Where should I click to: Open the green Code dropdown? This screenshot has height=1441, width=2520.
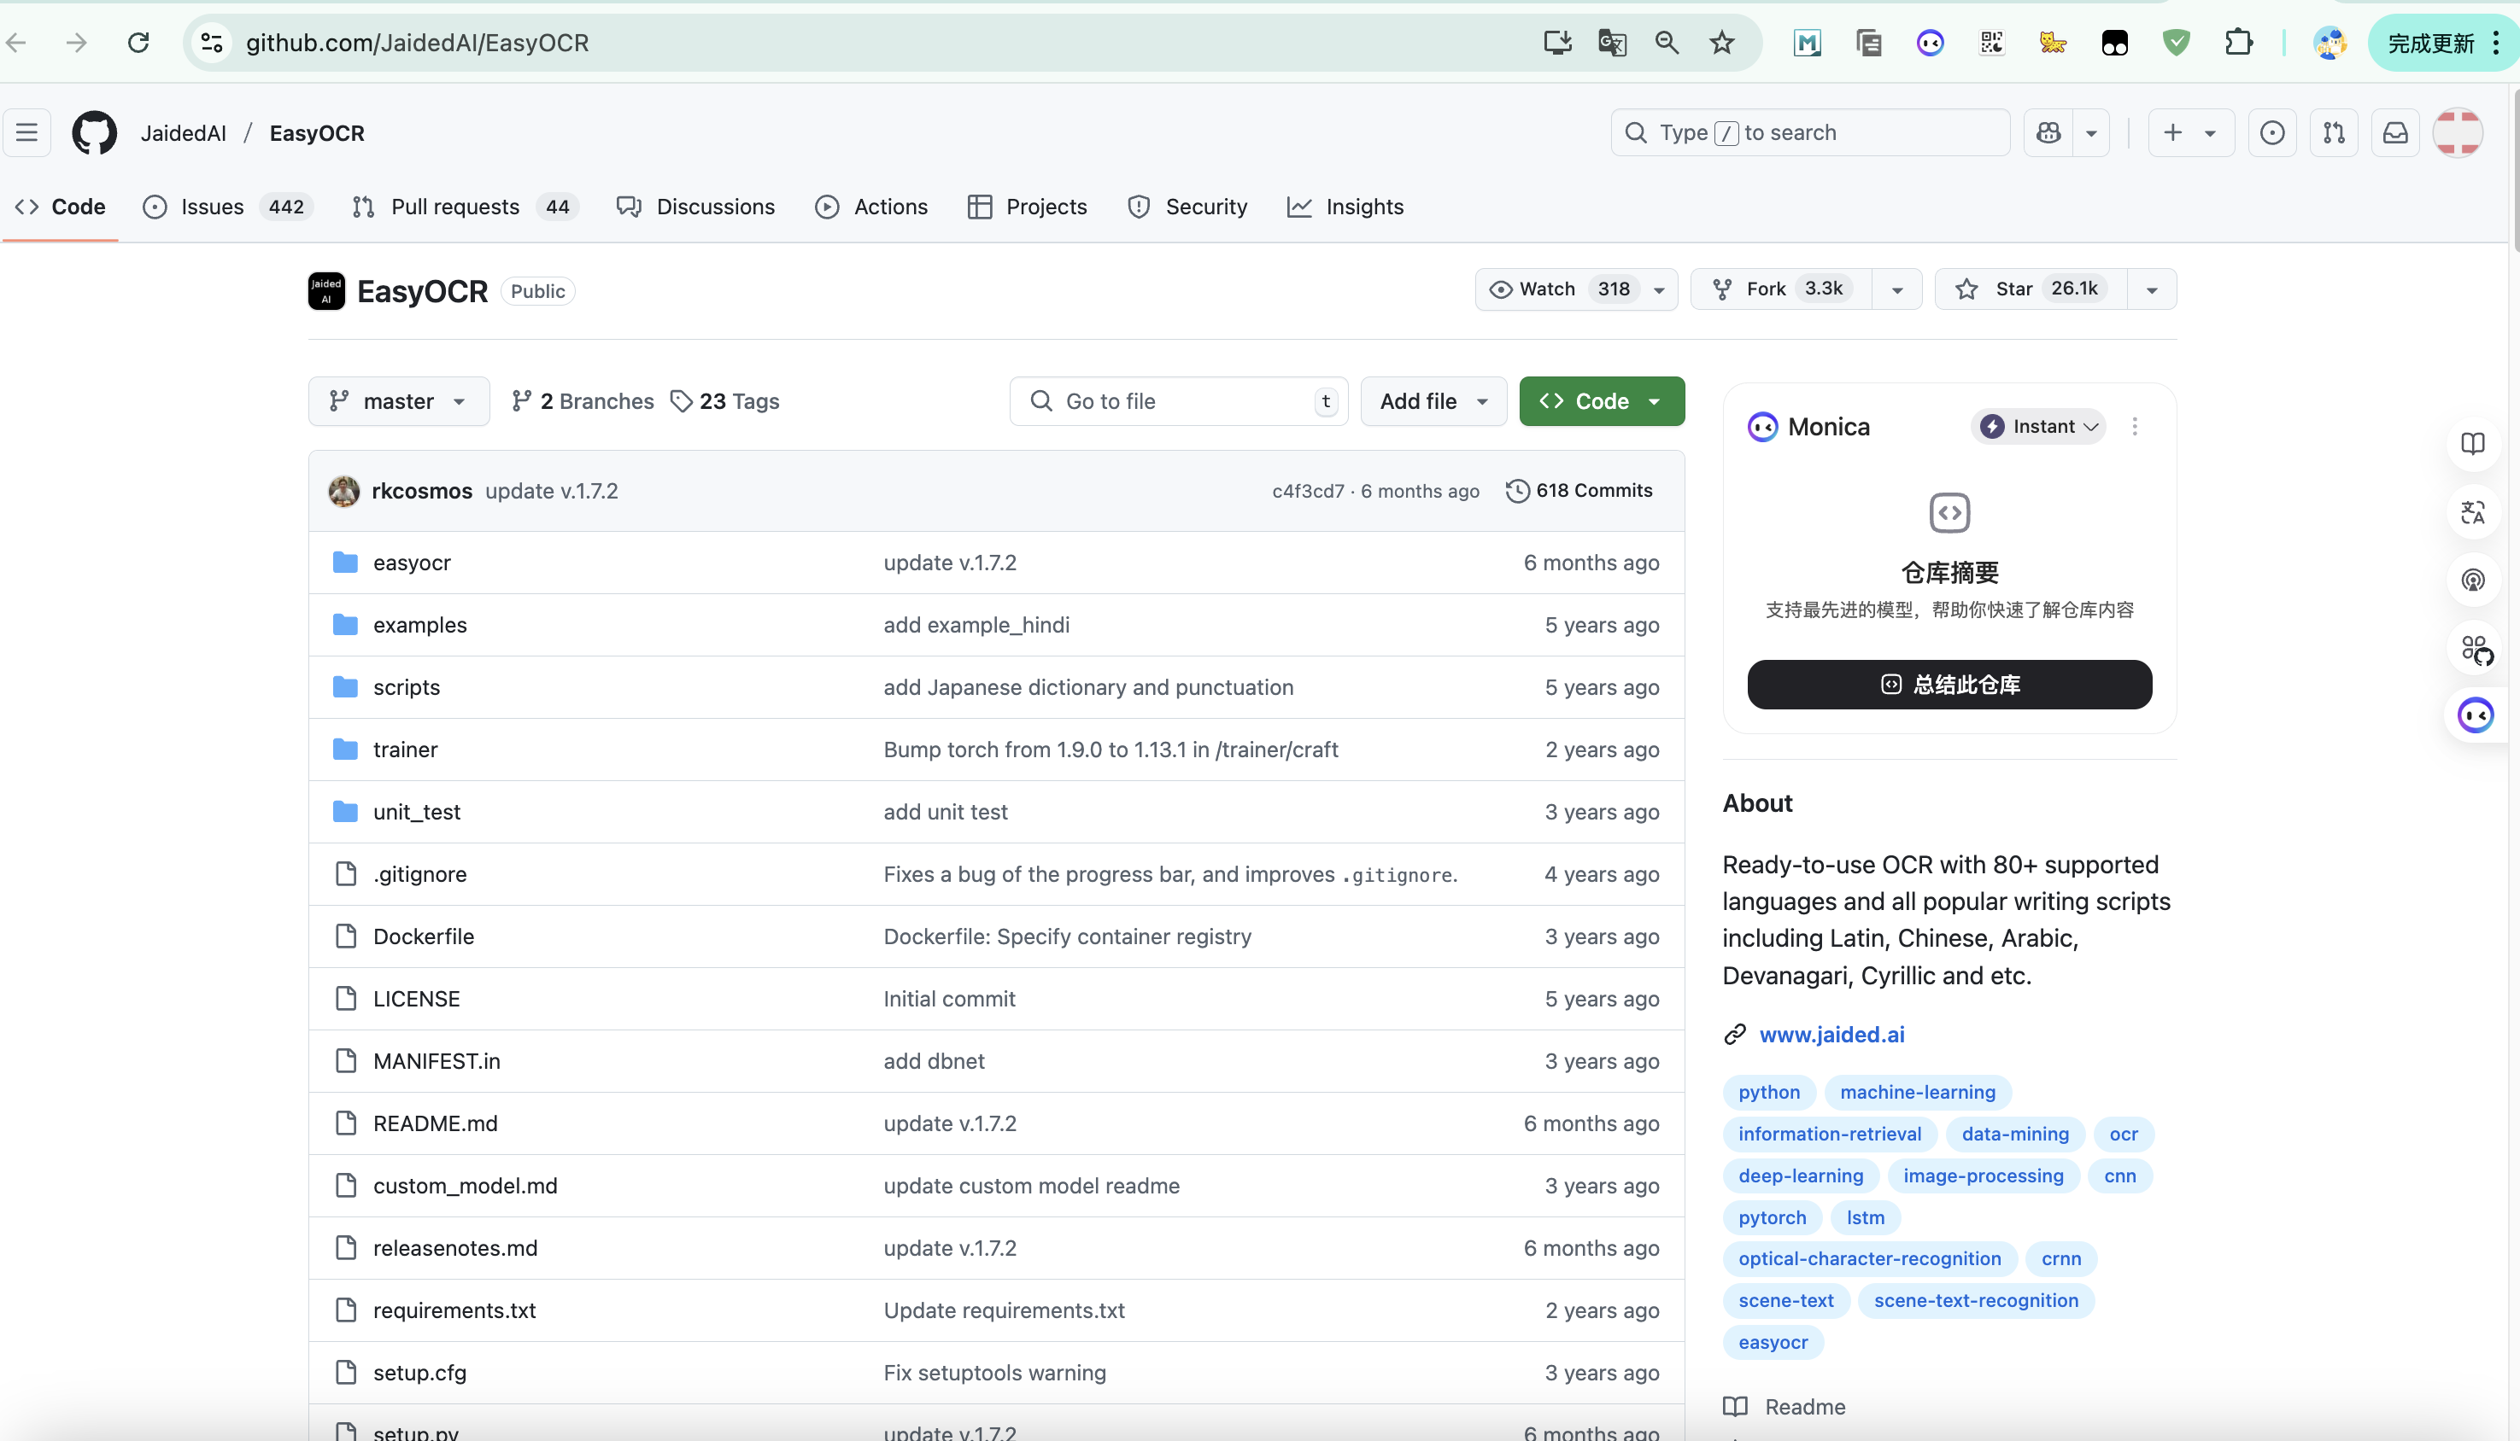click(1601, 401)
